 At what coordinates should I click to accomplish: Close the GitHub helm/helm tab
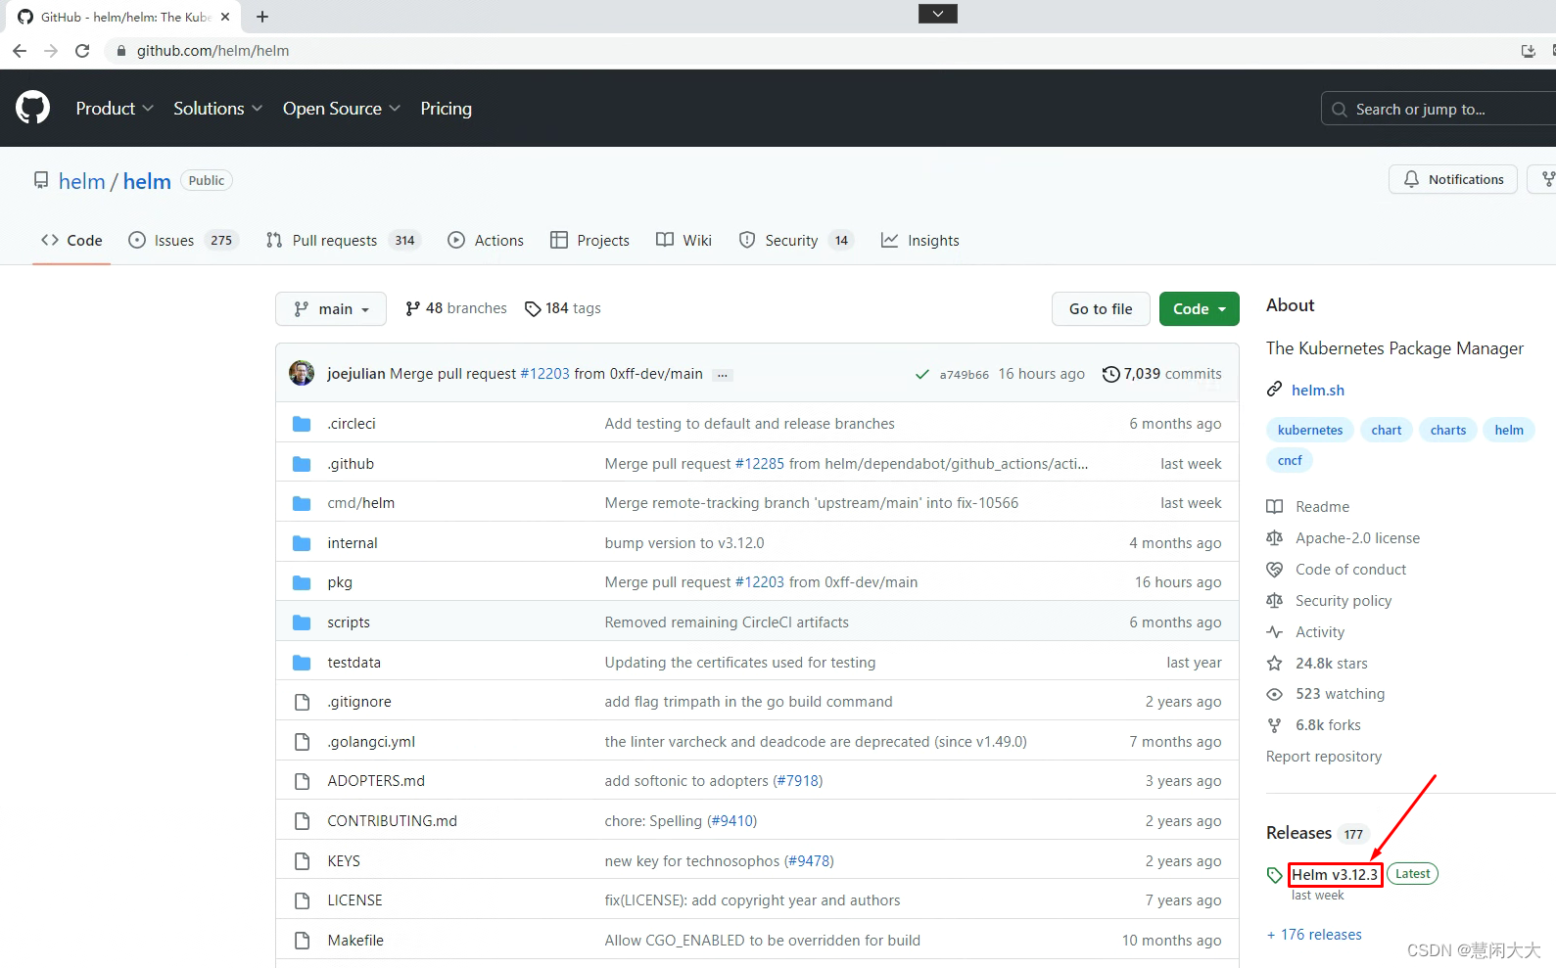(225, 17)
